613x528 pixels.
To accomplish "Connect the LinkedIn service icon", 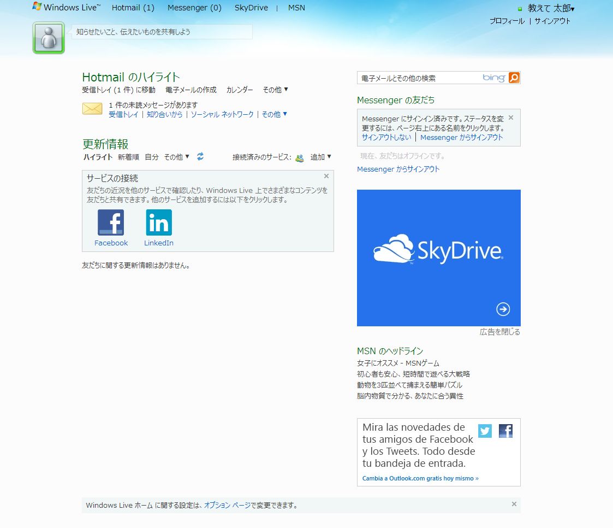I will [159, 222].
